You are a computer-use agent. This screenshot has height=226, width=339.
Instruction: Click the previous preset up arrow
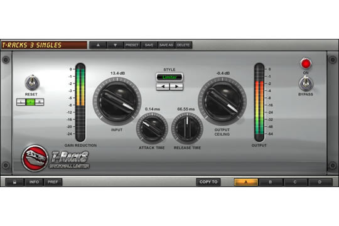(98, 45)
